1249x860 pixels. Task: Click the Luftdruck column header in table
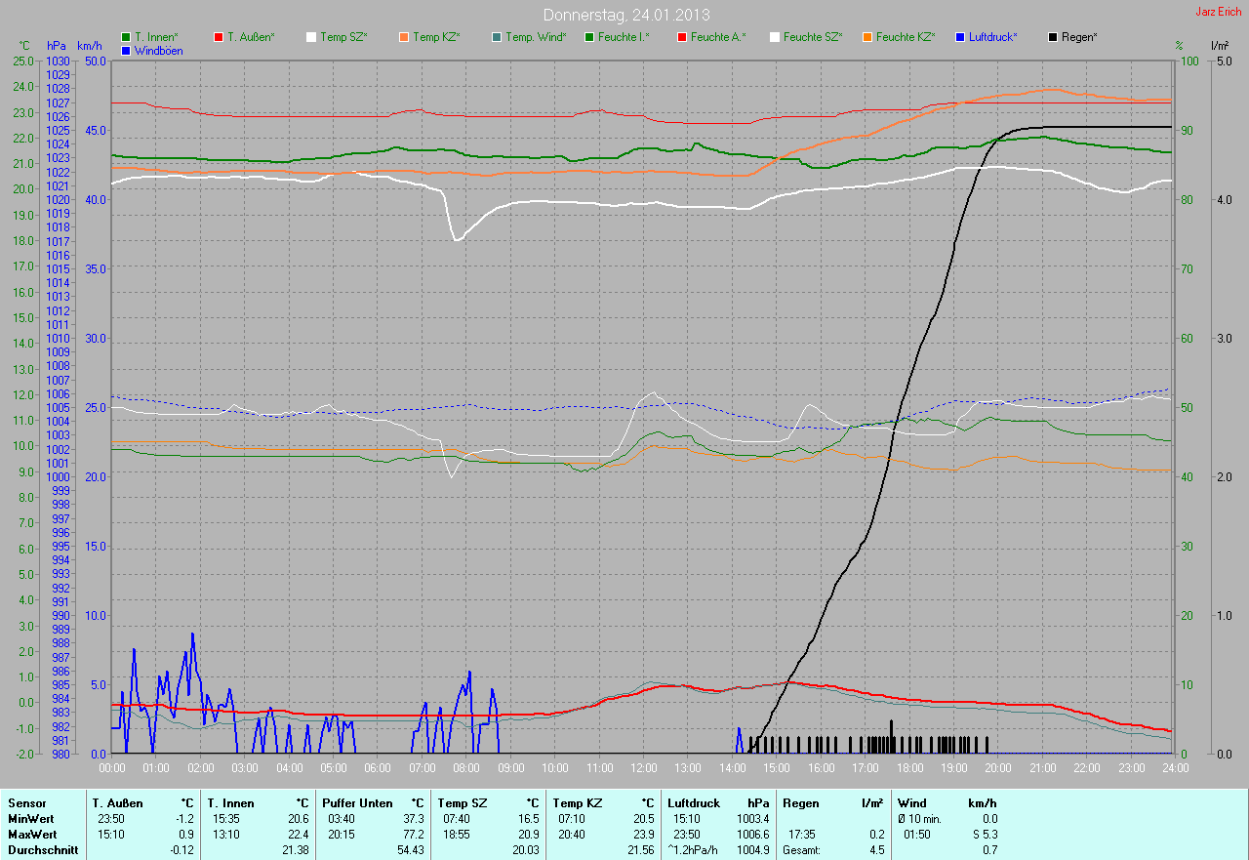(694, 803)
